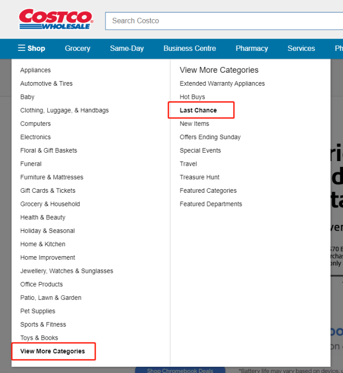Select Featured Categories
343x373 pixels.
[x=208, y=191]
